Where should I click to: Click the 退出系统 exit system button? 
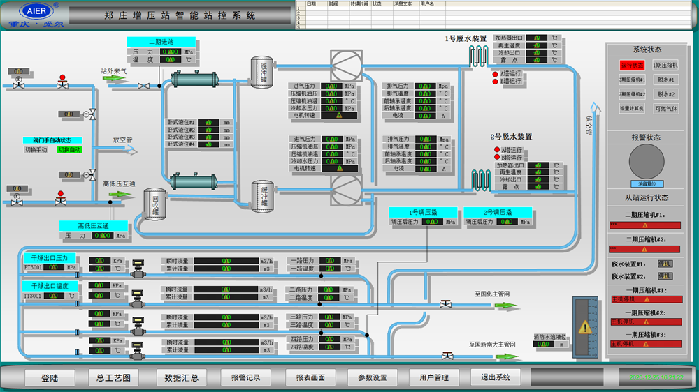pyautogui.click(x=496, y=377)
